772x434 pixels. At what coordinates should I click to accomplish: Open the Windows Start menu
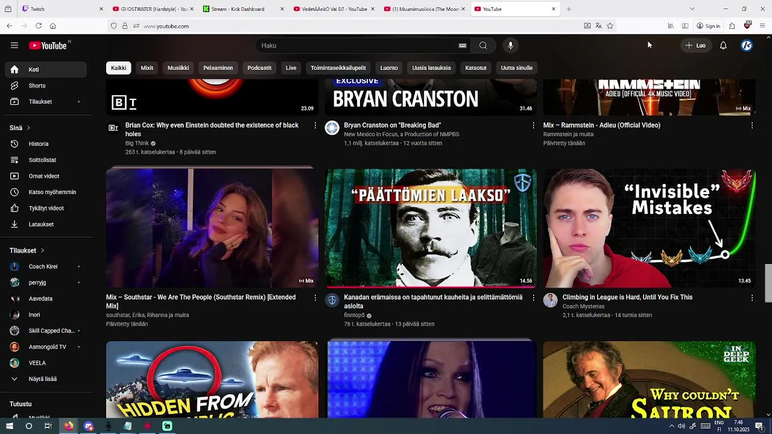[x=9, y=426]
